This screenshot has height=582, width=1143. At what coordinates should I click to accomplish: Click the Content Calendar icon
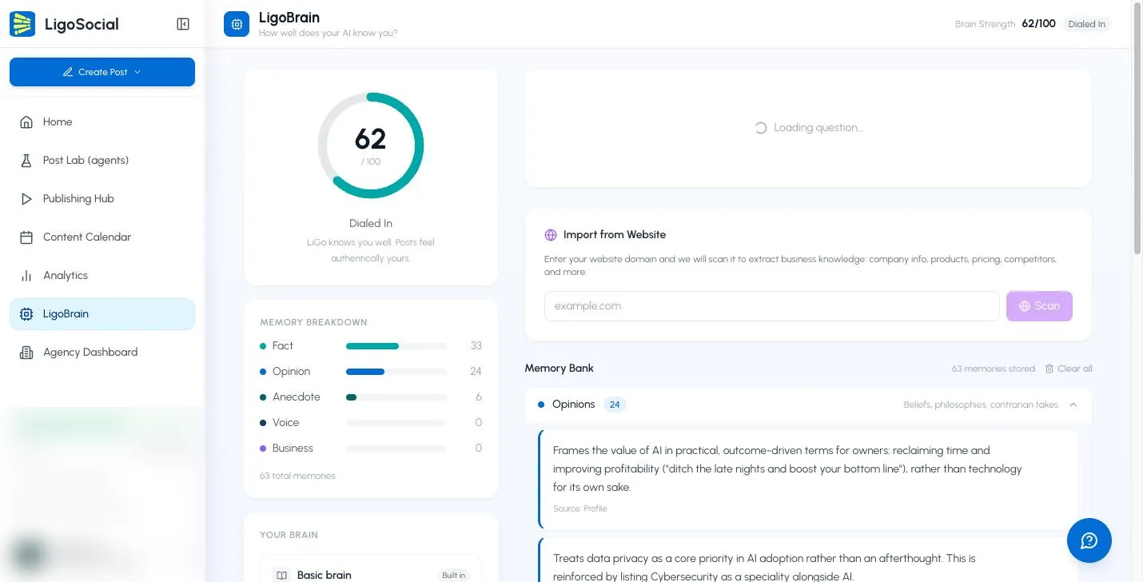pos(26,237)
